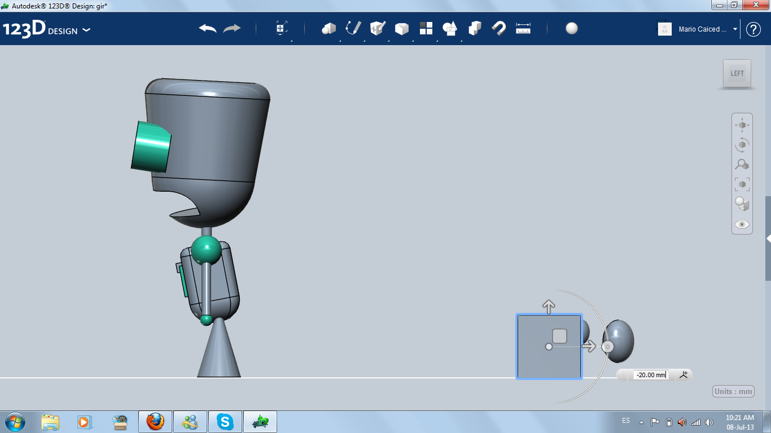This screenshot has width=771, height=433.
Task: Select the Sketch tool
Action: (x=353, y=28)
